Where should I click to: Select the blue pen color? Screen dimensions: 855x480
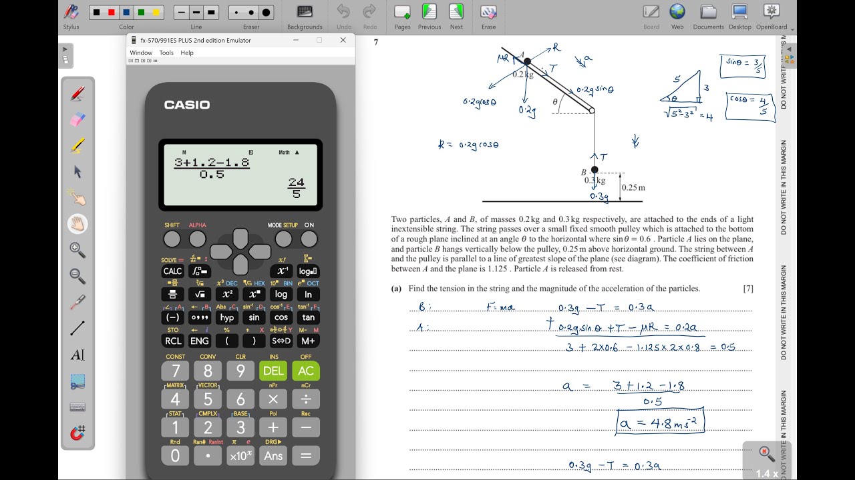126,13
